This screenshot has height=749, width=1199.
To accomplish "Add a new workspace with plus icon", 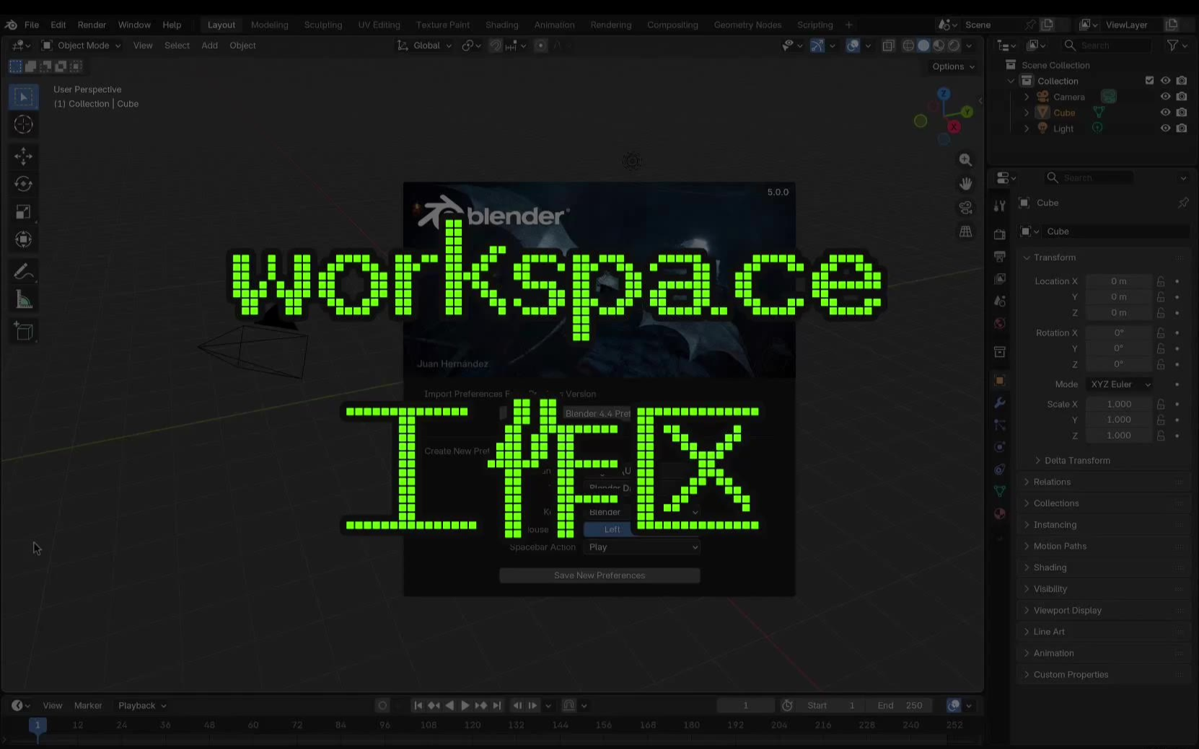I will coord(848,25).
